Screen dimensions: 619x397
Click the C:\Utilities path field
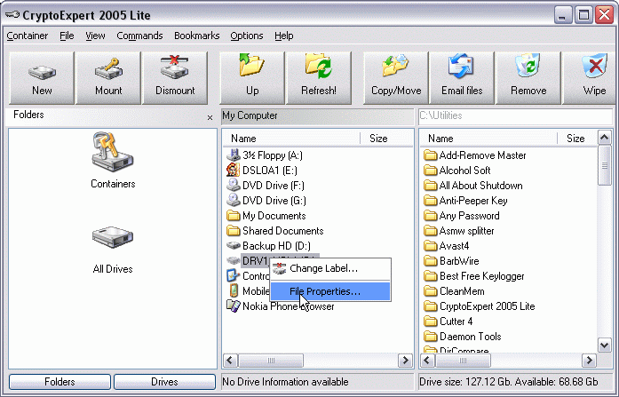tap(513, 115)
